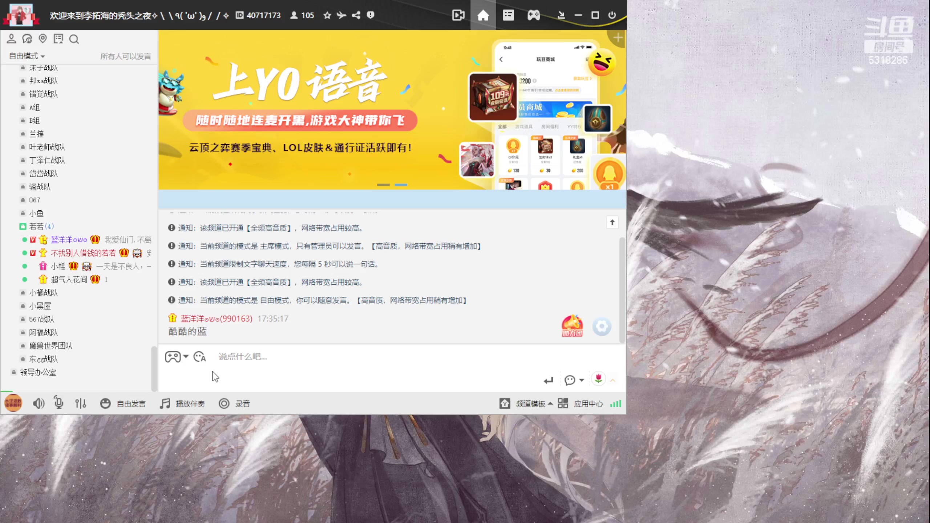Favorite the channel with the star icon
This screenshot has height=523, width=930.
pos(327,15)
